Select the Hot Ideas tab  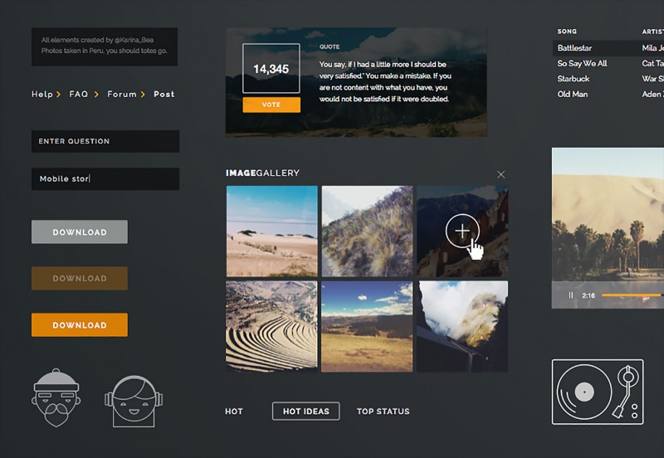305,412
